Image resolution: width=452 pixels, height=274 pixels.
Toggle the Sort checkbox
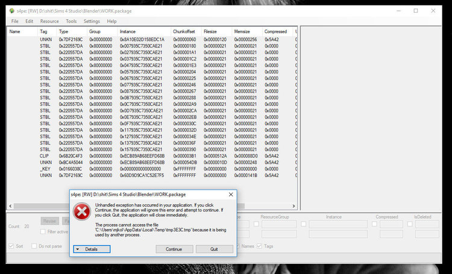pos(11,246)
